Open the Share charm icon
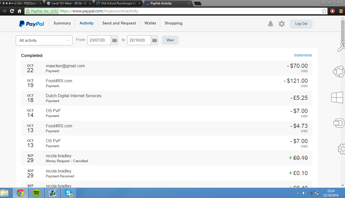 tap(339, 72)
